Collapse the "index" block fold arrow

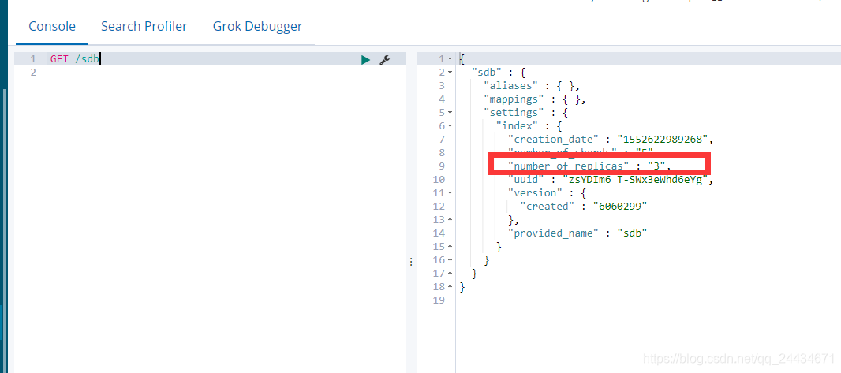450,126
